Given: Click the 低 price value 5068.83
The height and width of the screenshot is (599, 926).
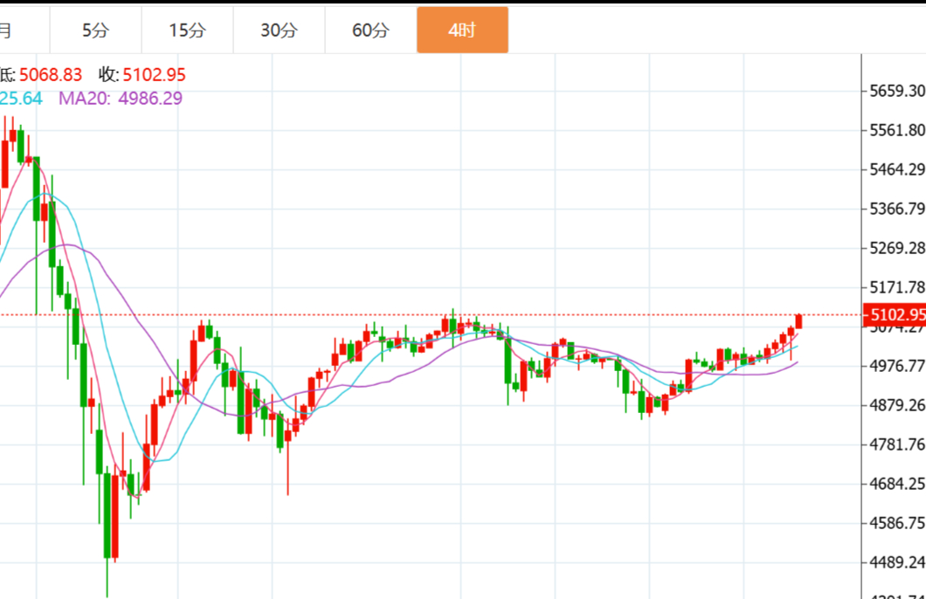Looking at the screenshot, I should [x=51, y=76].
